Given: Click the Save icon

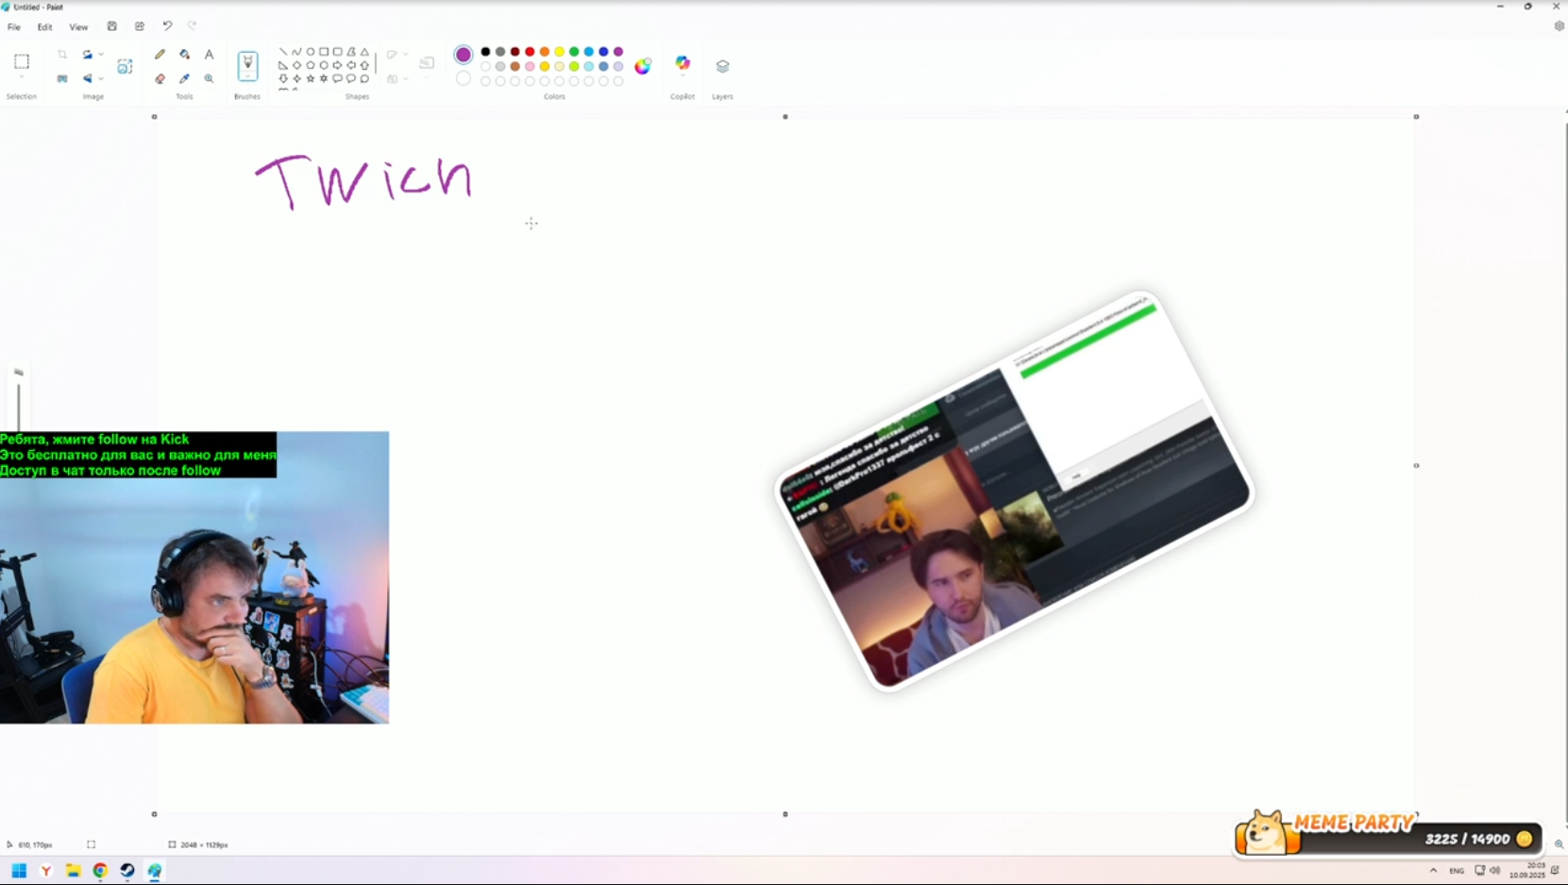Looking at the screenshot, I should 111,26.
